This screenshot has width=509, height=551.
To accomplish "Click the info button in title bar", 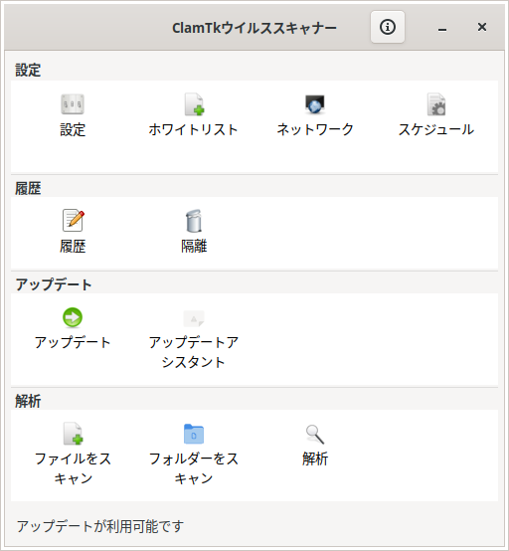I will pos(388,27).
